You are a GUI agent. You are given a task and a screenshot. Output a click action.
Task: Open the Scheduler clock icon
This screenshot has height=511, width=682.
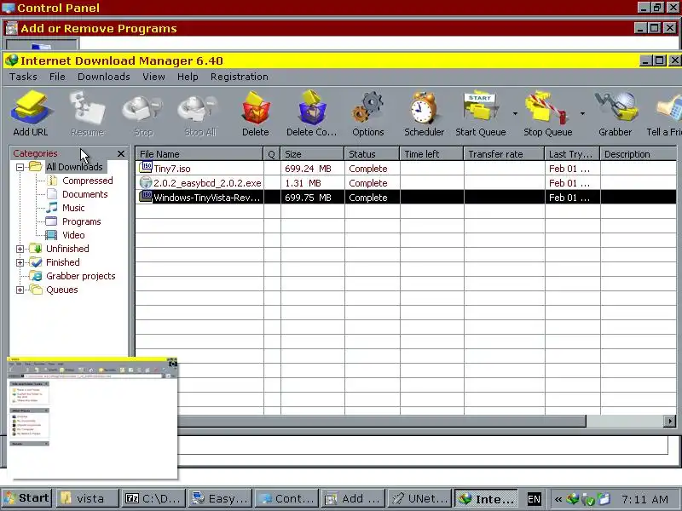click(x=424, y=113)
